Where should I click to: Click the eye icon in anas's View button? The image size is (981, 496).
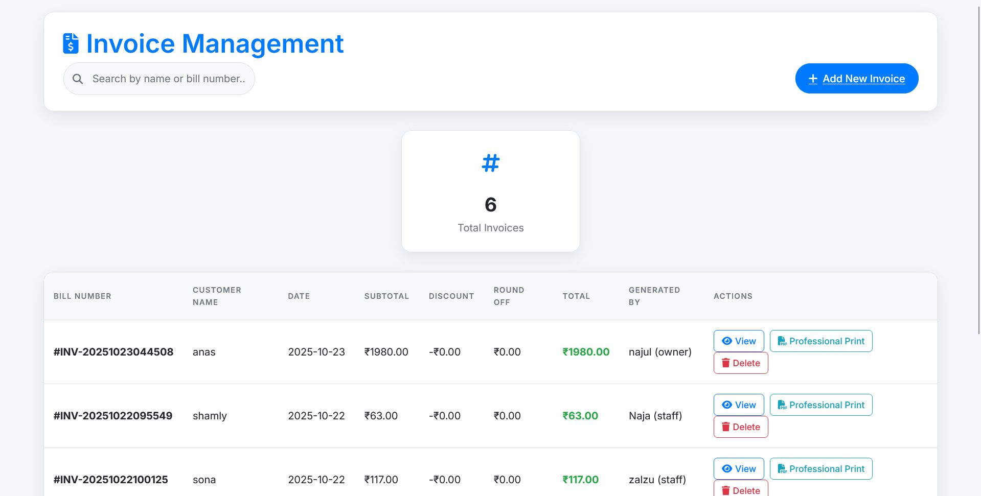726,341
